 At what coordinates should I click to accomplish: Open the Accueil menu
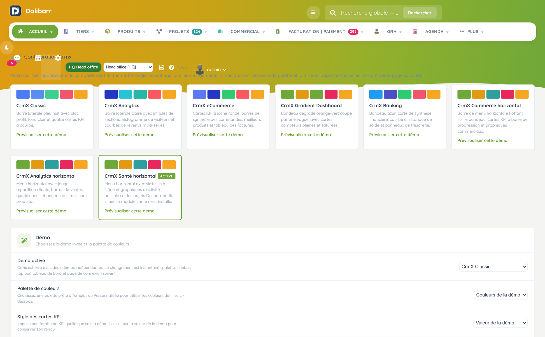[35, 32]
